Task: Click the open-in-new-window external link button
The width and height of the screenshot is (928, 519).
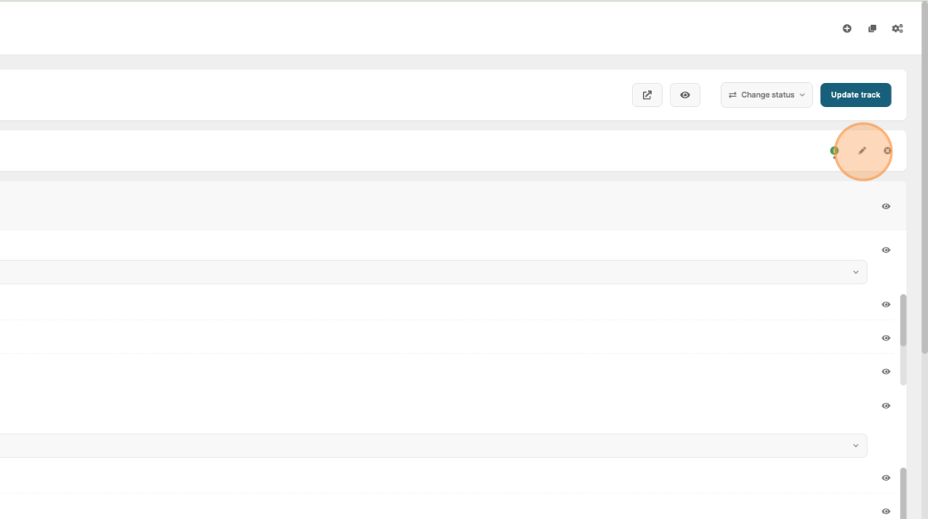Action: [x=647, y=95]
